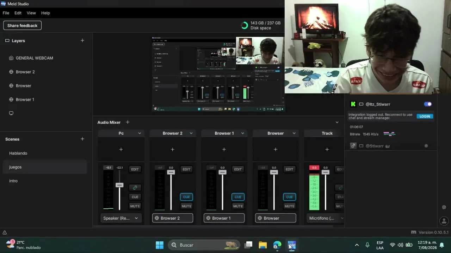Edit the Browser 2 track settings

186,169
